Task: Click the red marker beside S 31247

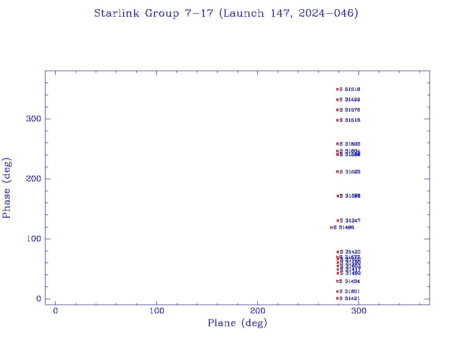Action: coord(338,221)
